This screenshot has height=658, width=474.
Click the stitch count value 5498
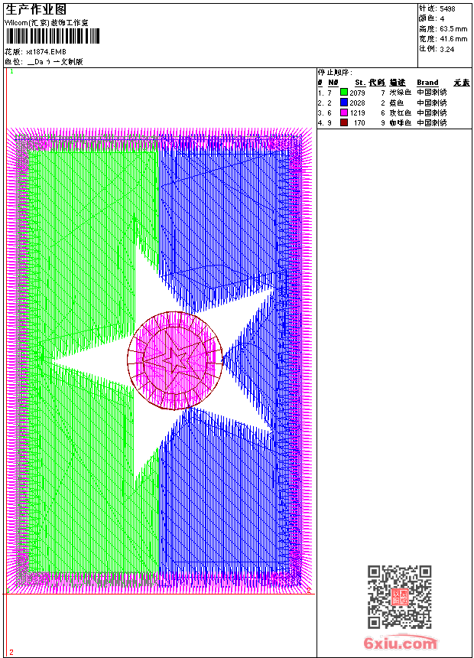[447, 9]
